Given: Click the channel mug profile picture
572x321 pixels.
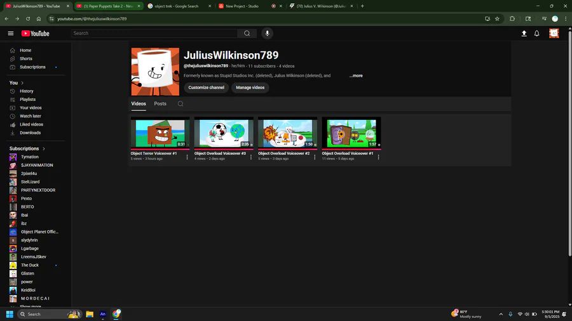Looking at the screenshot, I should [x=156, y=72].
